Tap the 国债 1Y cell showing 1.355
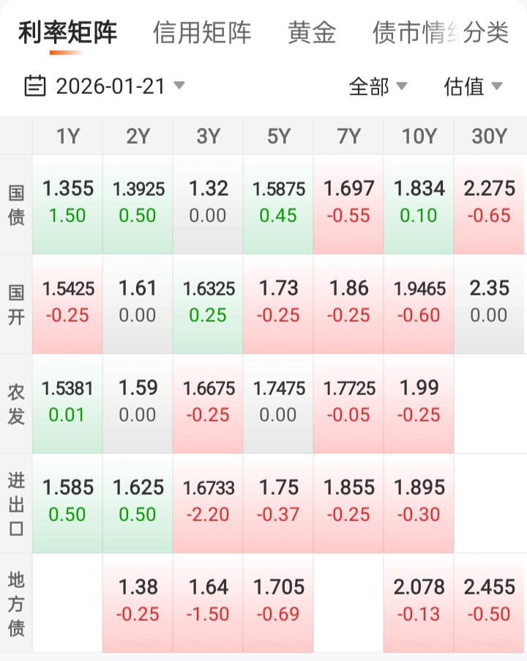 (67, 203)
